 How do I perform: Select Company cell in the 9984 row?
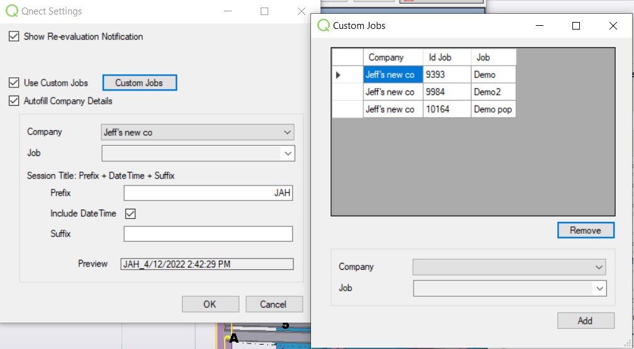click(393, 92)
